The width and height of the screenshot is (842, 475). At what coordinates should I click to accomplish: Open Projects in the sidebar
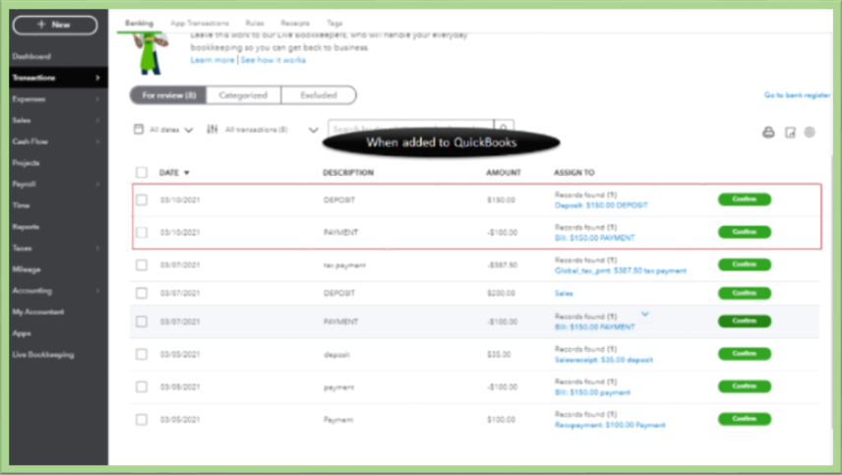[26, 162]
